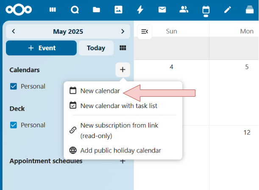
Task: Open the Files folder icon
Action: [x=96, y=10]
